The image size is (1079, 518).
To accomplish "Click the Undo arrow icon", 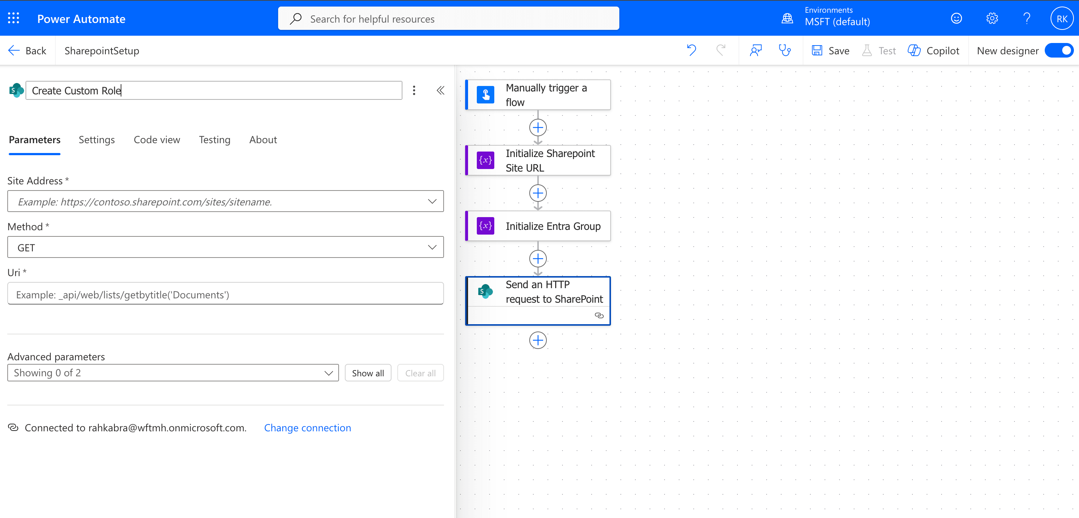I will click(x=692, y=51).
